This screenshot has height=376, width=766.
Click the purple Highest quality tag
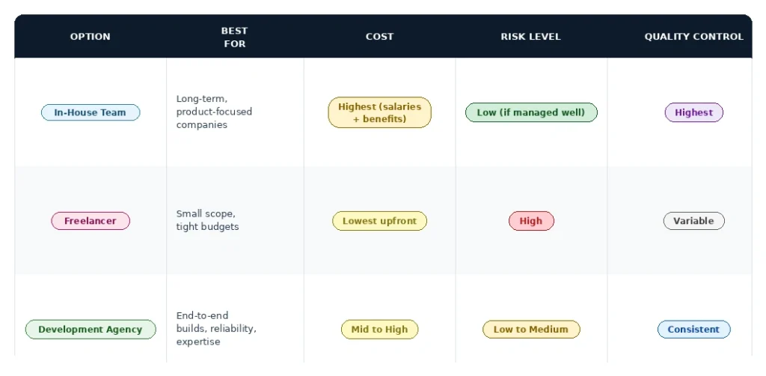tap(693, 112)
